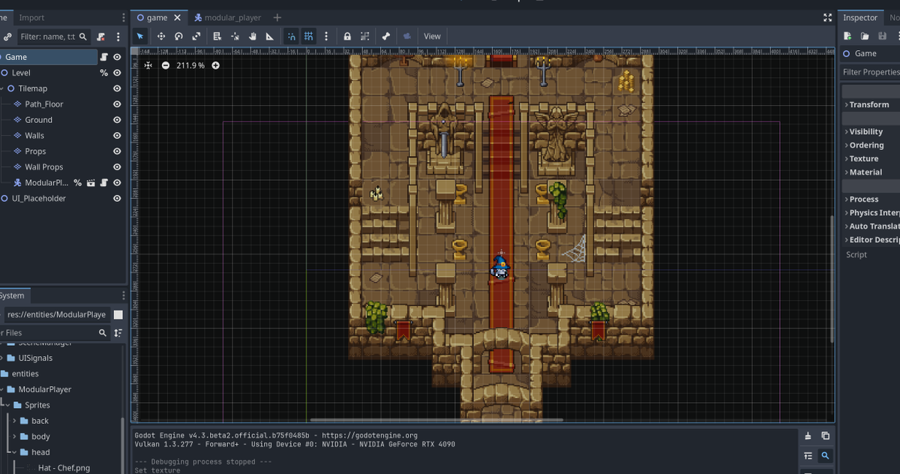Zoom in with the plus button
This screenshot has height=474, width=900.
tap(216, 65)
